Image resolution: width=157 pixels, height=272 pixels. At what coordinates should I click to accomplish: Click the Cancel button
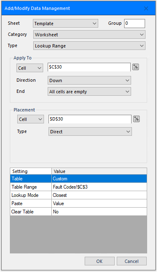pyautogui.click(x=132, y=261)
